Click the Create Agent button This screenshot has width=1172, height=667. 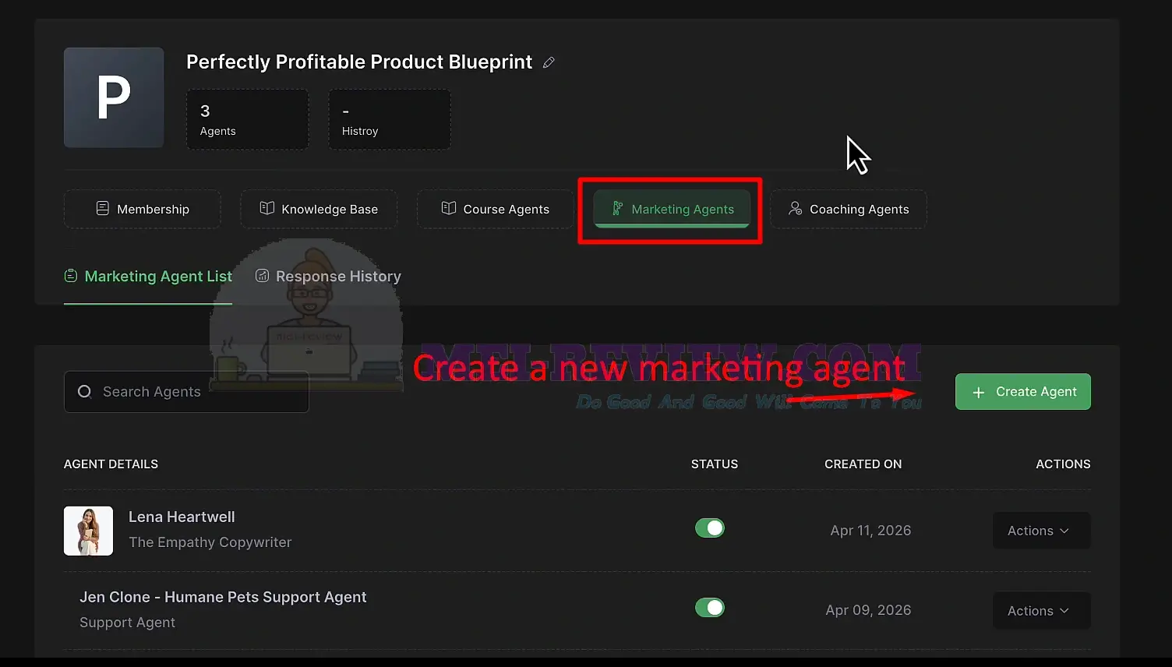click(x=1023, y=392)
